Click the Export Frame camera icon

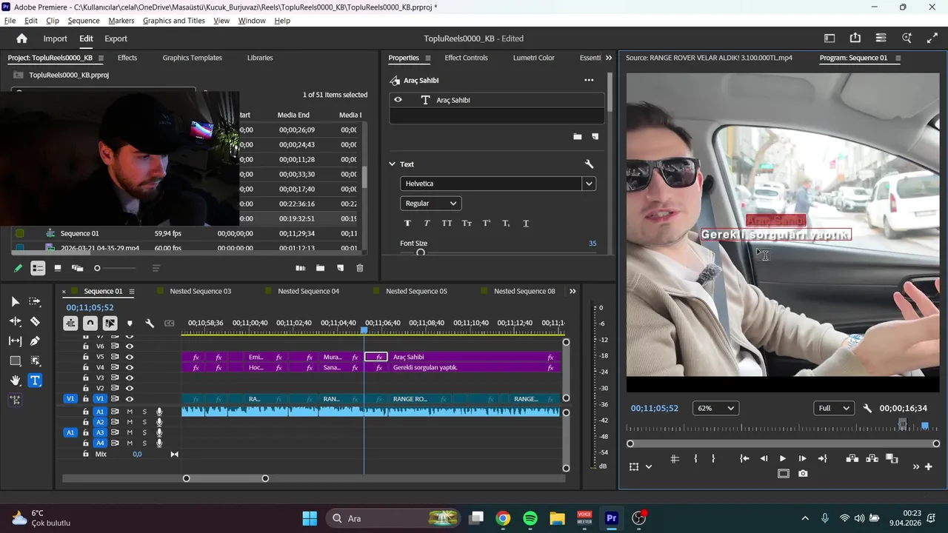tap(803, 474)
